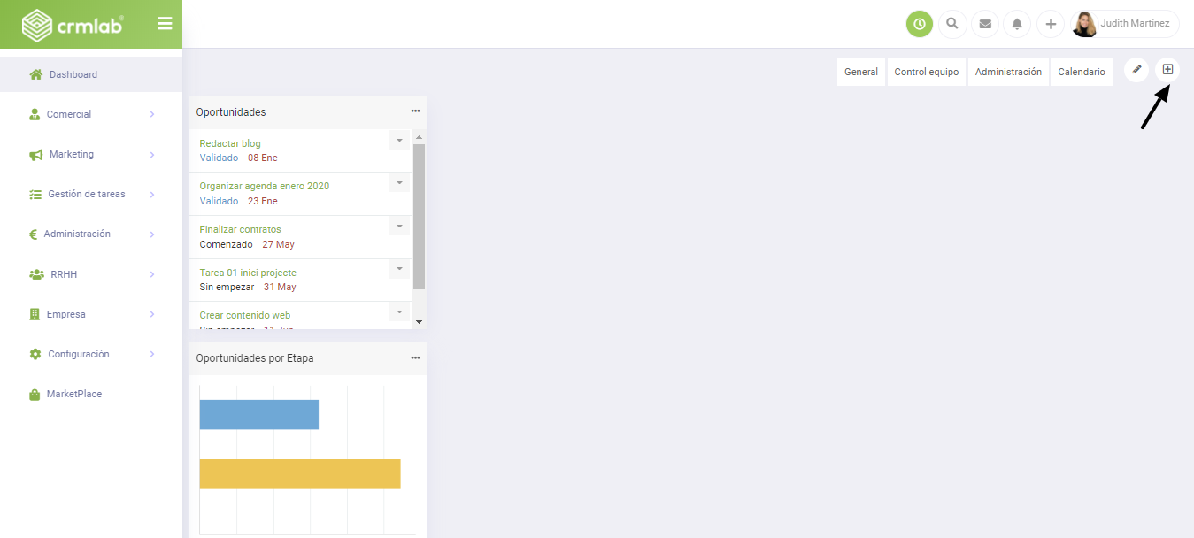Click the plus quick-add icon

1051,24
